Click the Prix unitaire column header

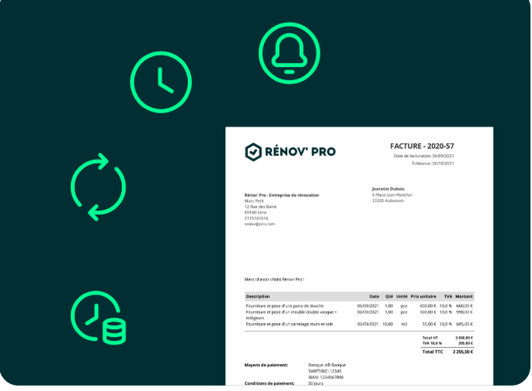pyautogui.click(x=423, y=296)
